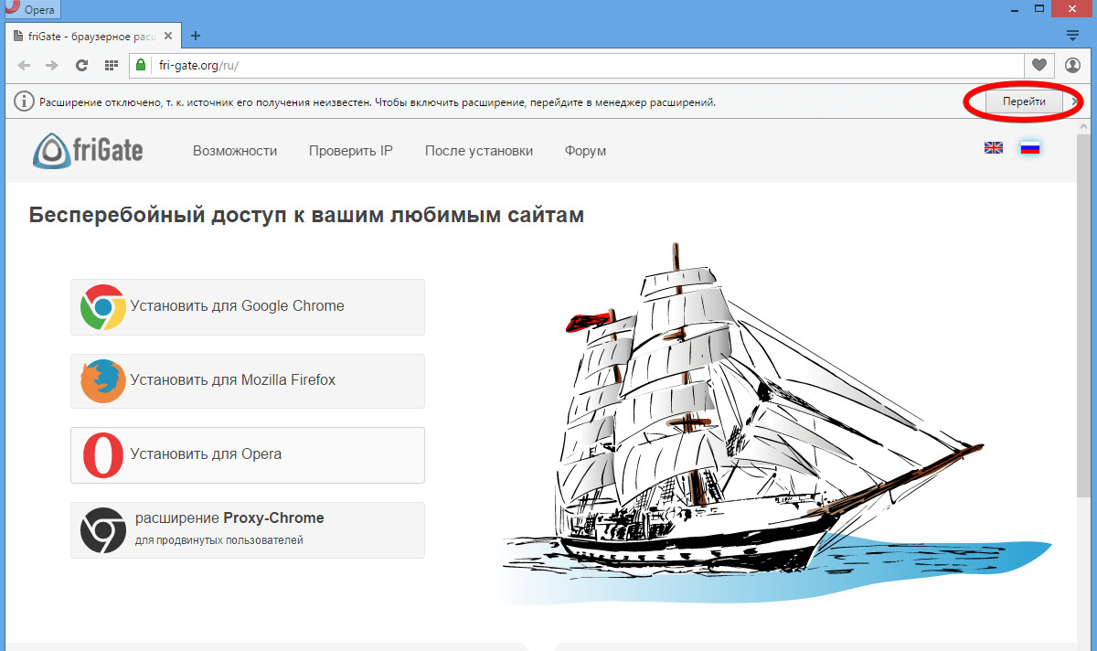Image resolution: width=1097 pixels, height=651 pixels.
Task: Focus the fri-gate.org/ru/ address field
Action: tap(589, 65)
